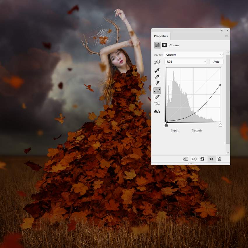Screen dimensions: 248x248
Task: Select edit points to modify curve tool
Action: [x=157, y=91]
